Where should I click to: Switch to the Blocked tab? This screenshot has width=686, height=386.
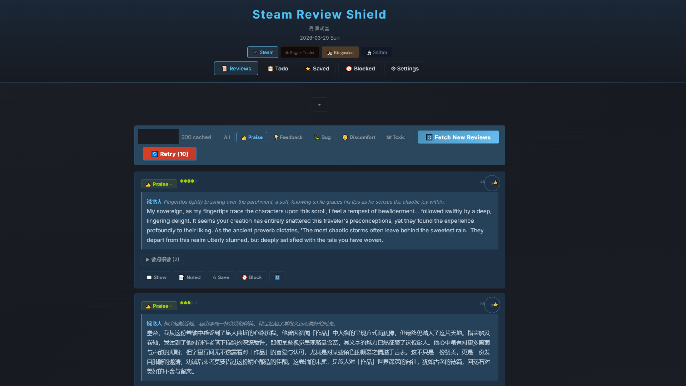click(x=360, y=69)
